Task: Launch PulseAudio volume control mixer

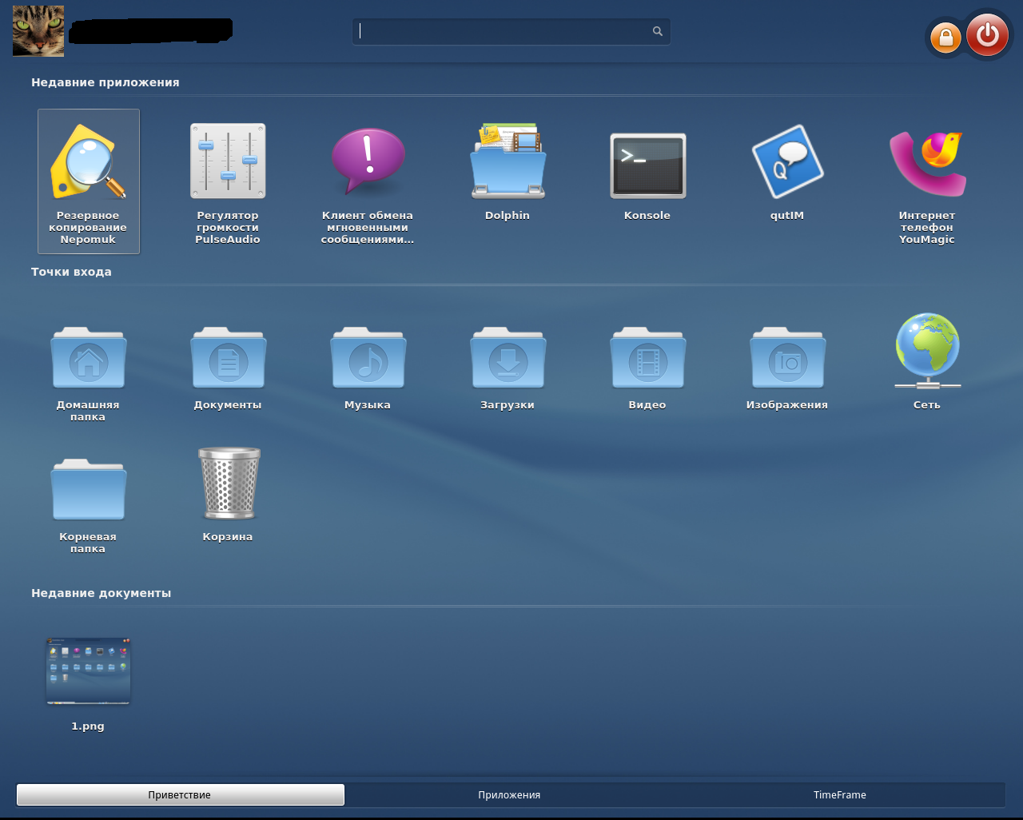Action: [228, 161]
